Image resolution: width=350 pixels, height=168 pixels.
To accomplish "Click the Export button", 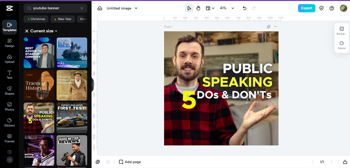I will [306, 8].
